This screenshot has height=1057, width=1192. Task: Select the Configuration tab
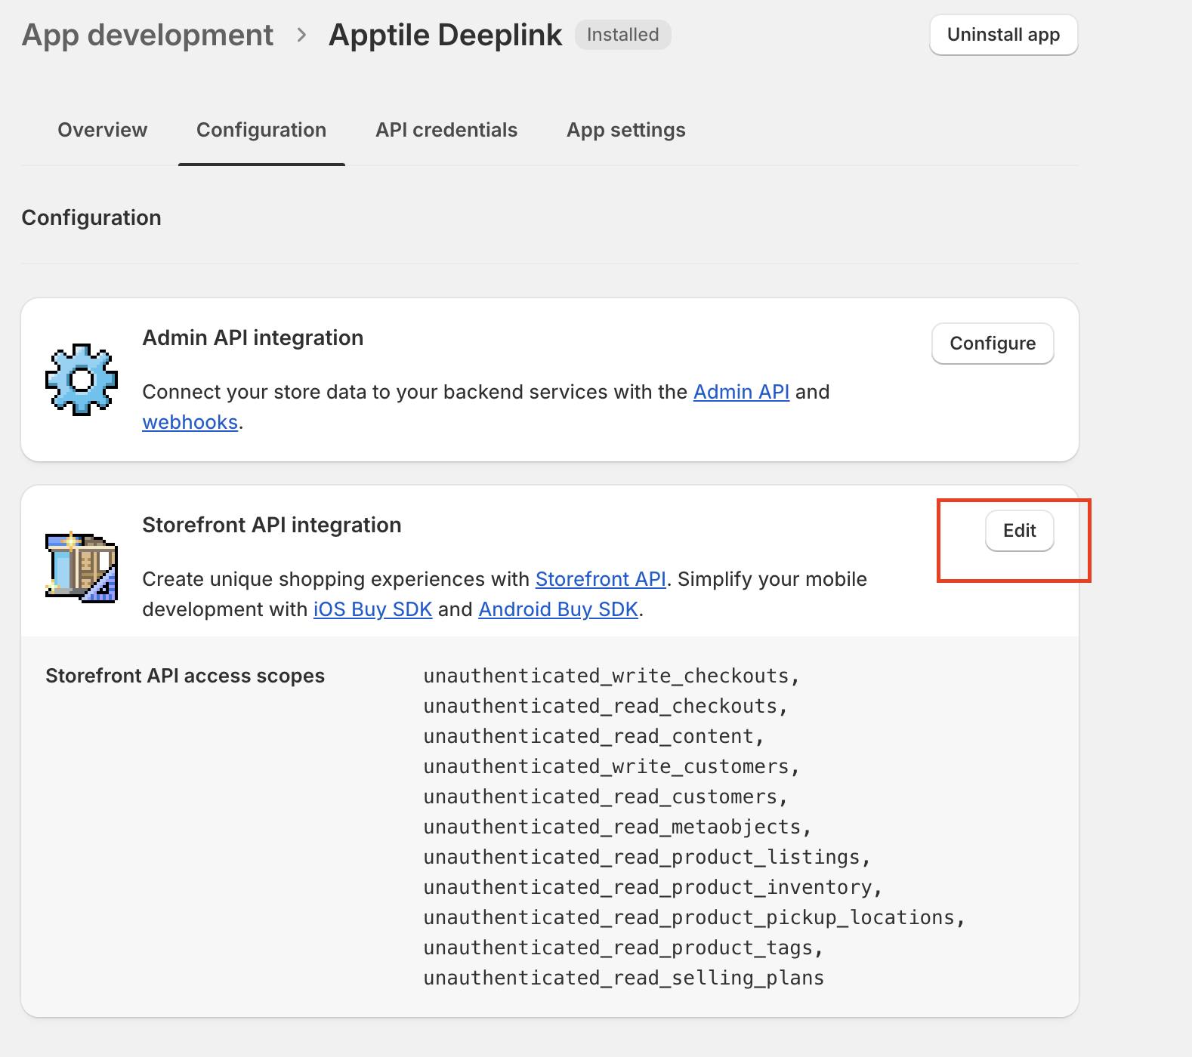coord(261,130)
